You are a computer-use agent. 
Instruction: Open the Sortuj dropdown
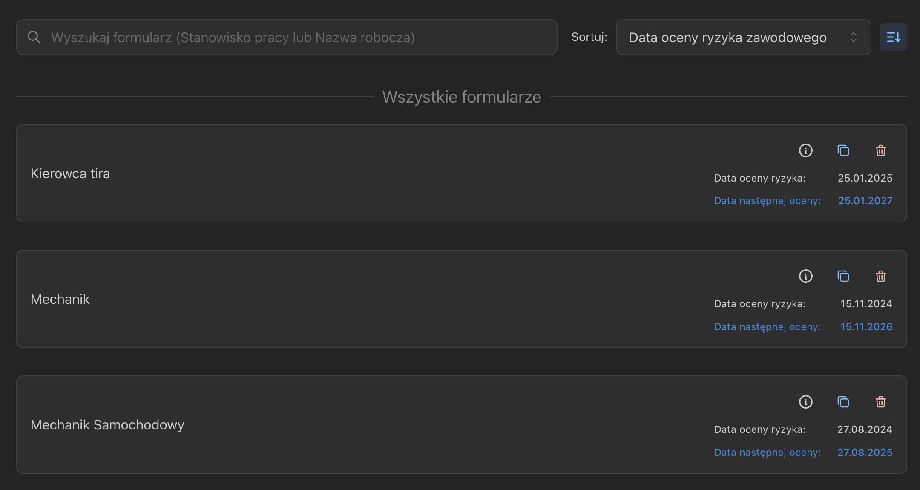(743, 37)
